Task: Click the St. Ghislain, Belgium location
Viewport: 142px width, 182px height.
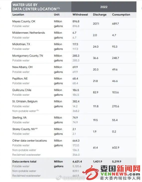Action: coord(25,101)
